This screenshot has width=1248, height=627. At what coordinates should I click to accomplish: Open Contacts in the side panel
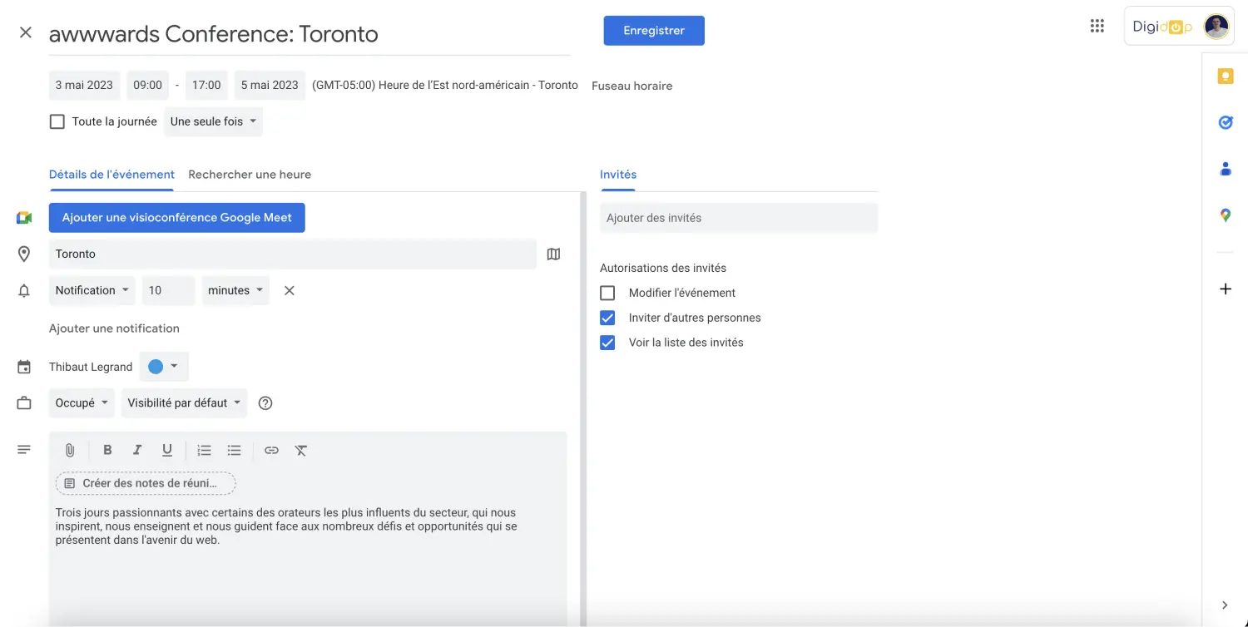point(1225,169)
